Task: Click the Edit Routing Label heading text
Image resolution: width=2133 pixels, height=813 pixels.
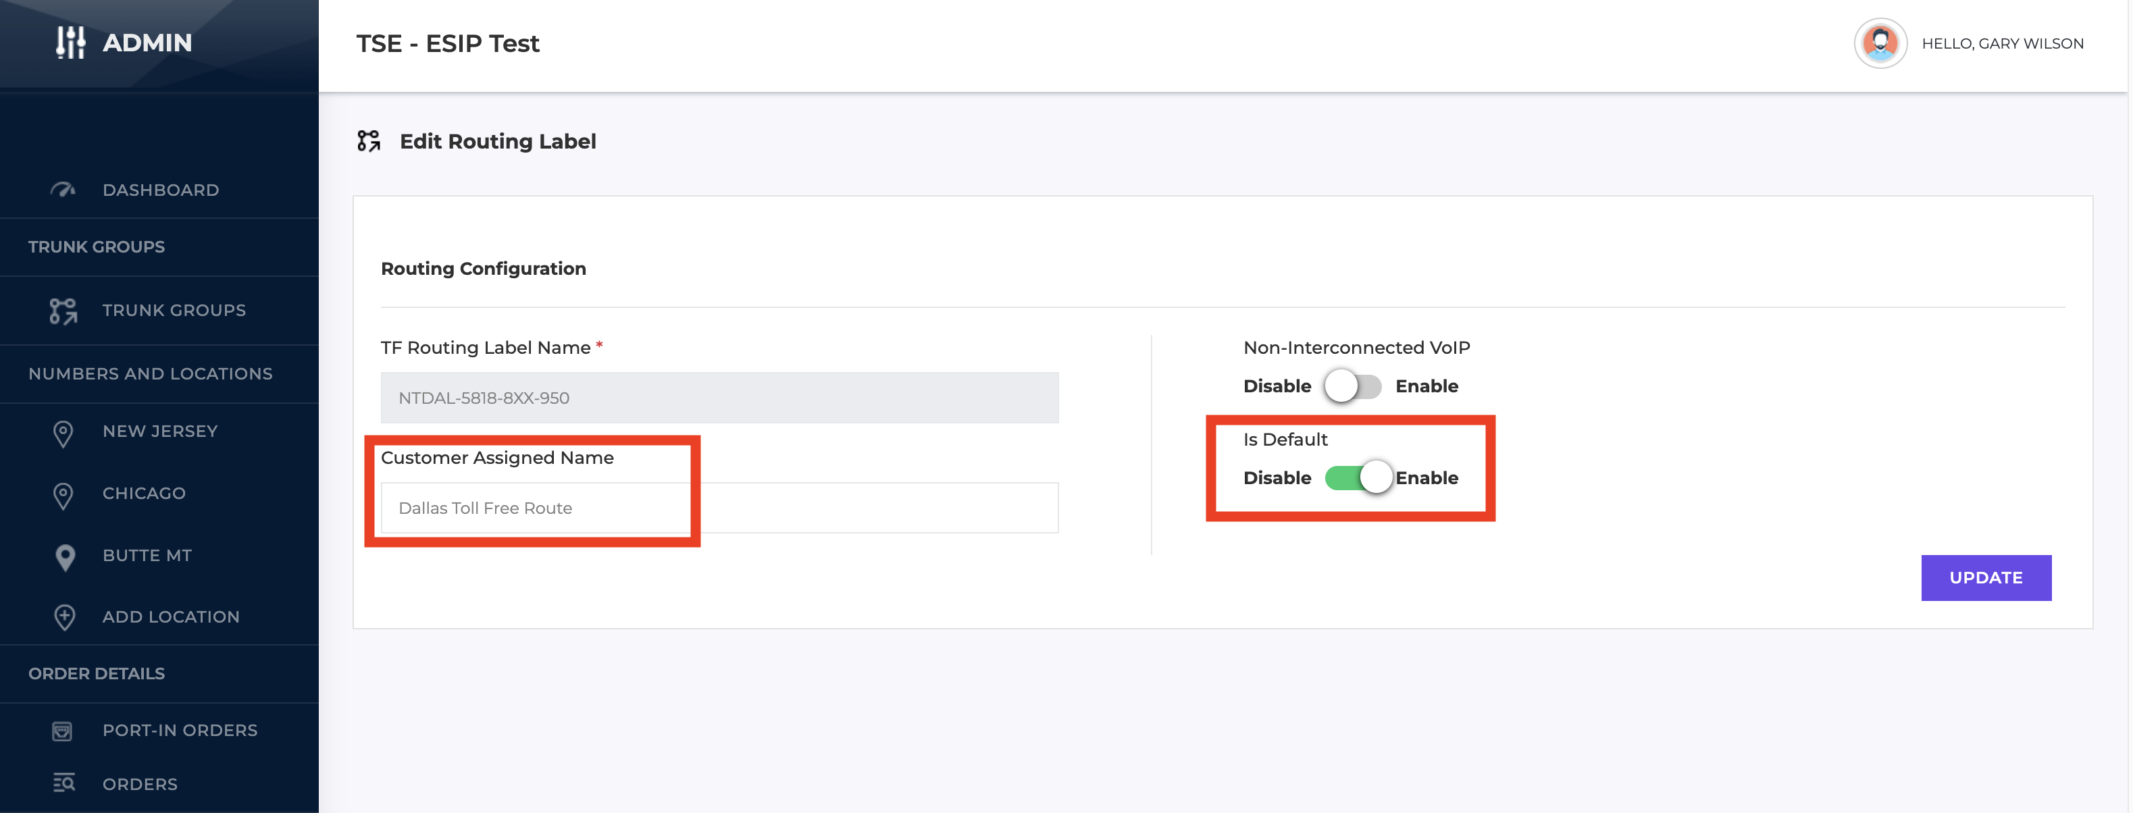Action: (x=498, y=142)
